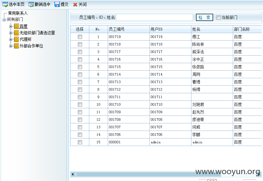Expand the 百度 tree node
Image resolution: width=263 pixels, height=181 pixels.
pos(11,26)
